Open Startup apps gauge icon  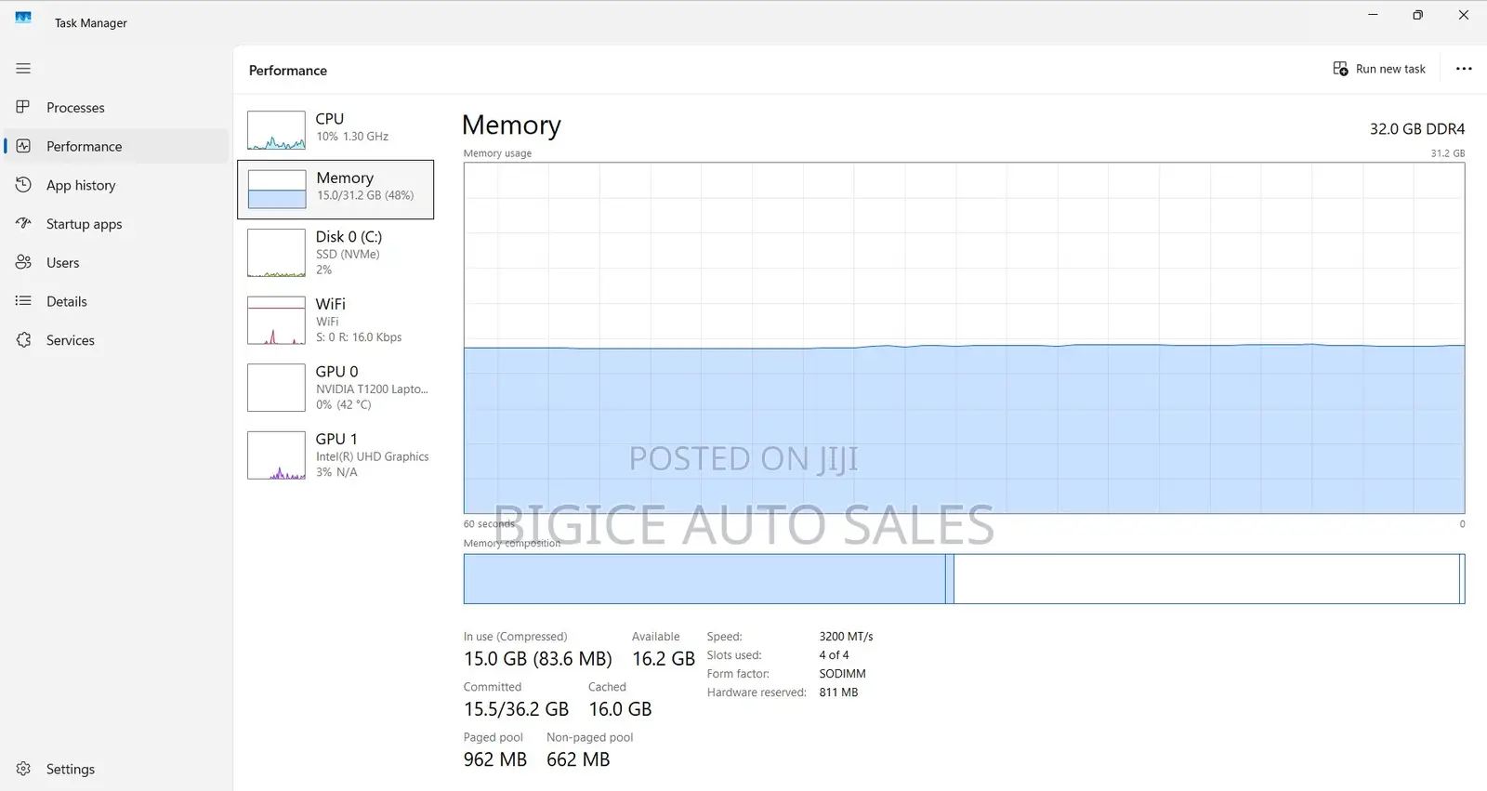[23, 223]
